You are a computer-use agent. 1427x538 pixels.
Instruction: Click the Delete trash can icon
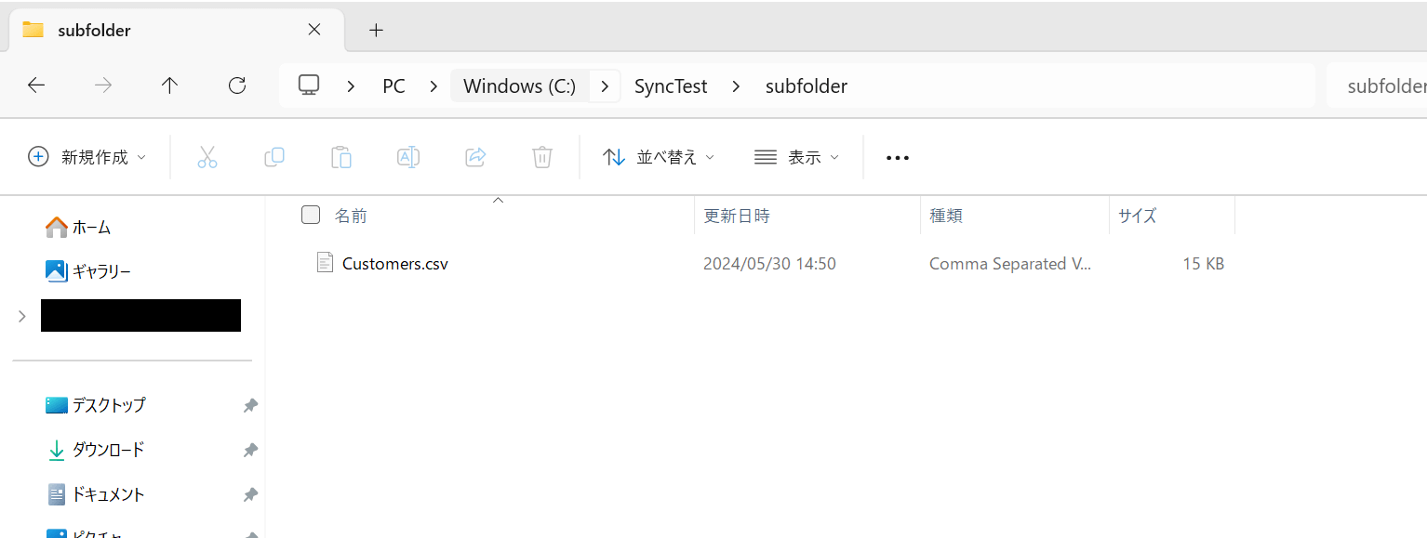[542, 157]
